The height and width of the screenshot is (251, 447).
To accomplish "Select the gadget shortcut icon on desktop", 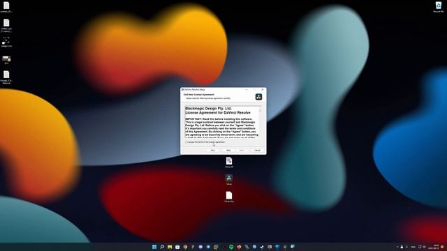I will 6,42.
